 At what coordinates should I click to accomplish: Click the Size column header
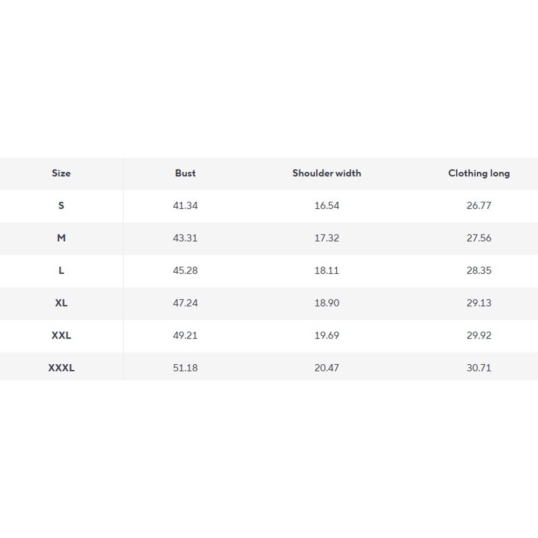pos(61,173)
